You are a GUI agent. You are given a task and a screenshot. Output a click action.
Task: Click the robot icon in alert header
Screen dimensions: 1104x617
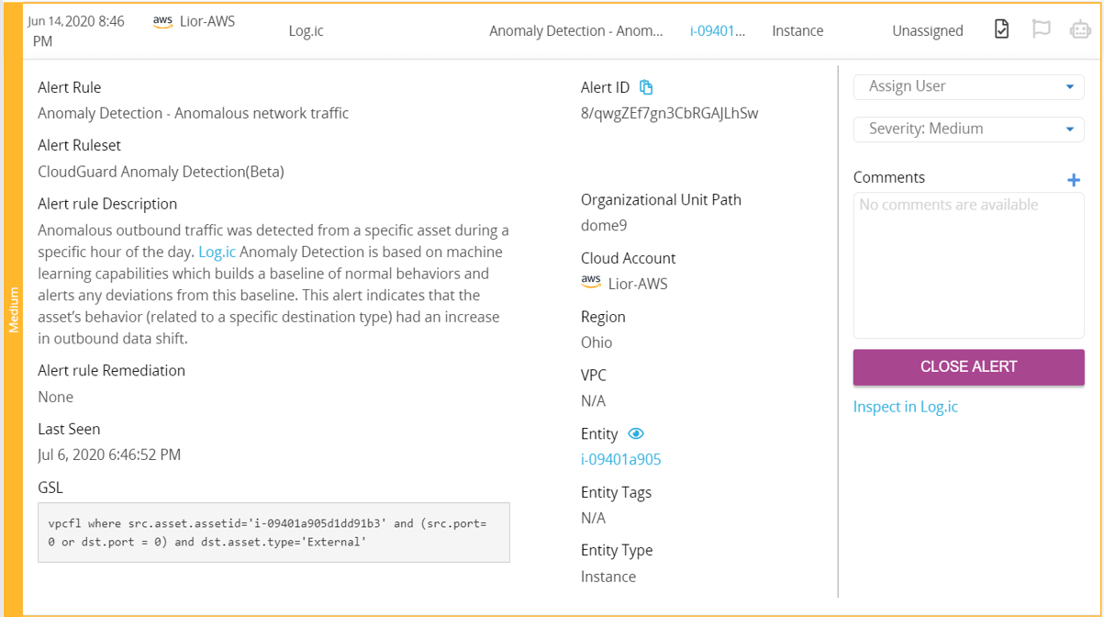coord(1080,29)
